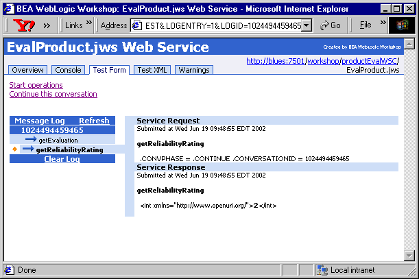Select the getEvaluation log entry

[x=58, y=140]
